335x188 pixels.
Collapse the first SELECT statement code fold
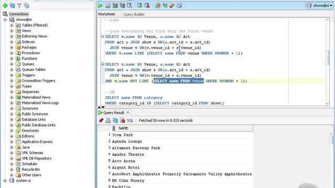(x=103, y=37)
